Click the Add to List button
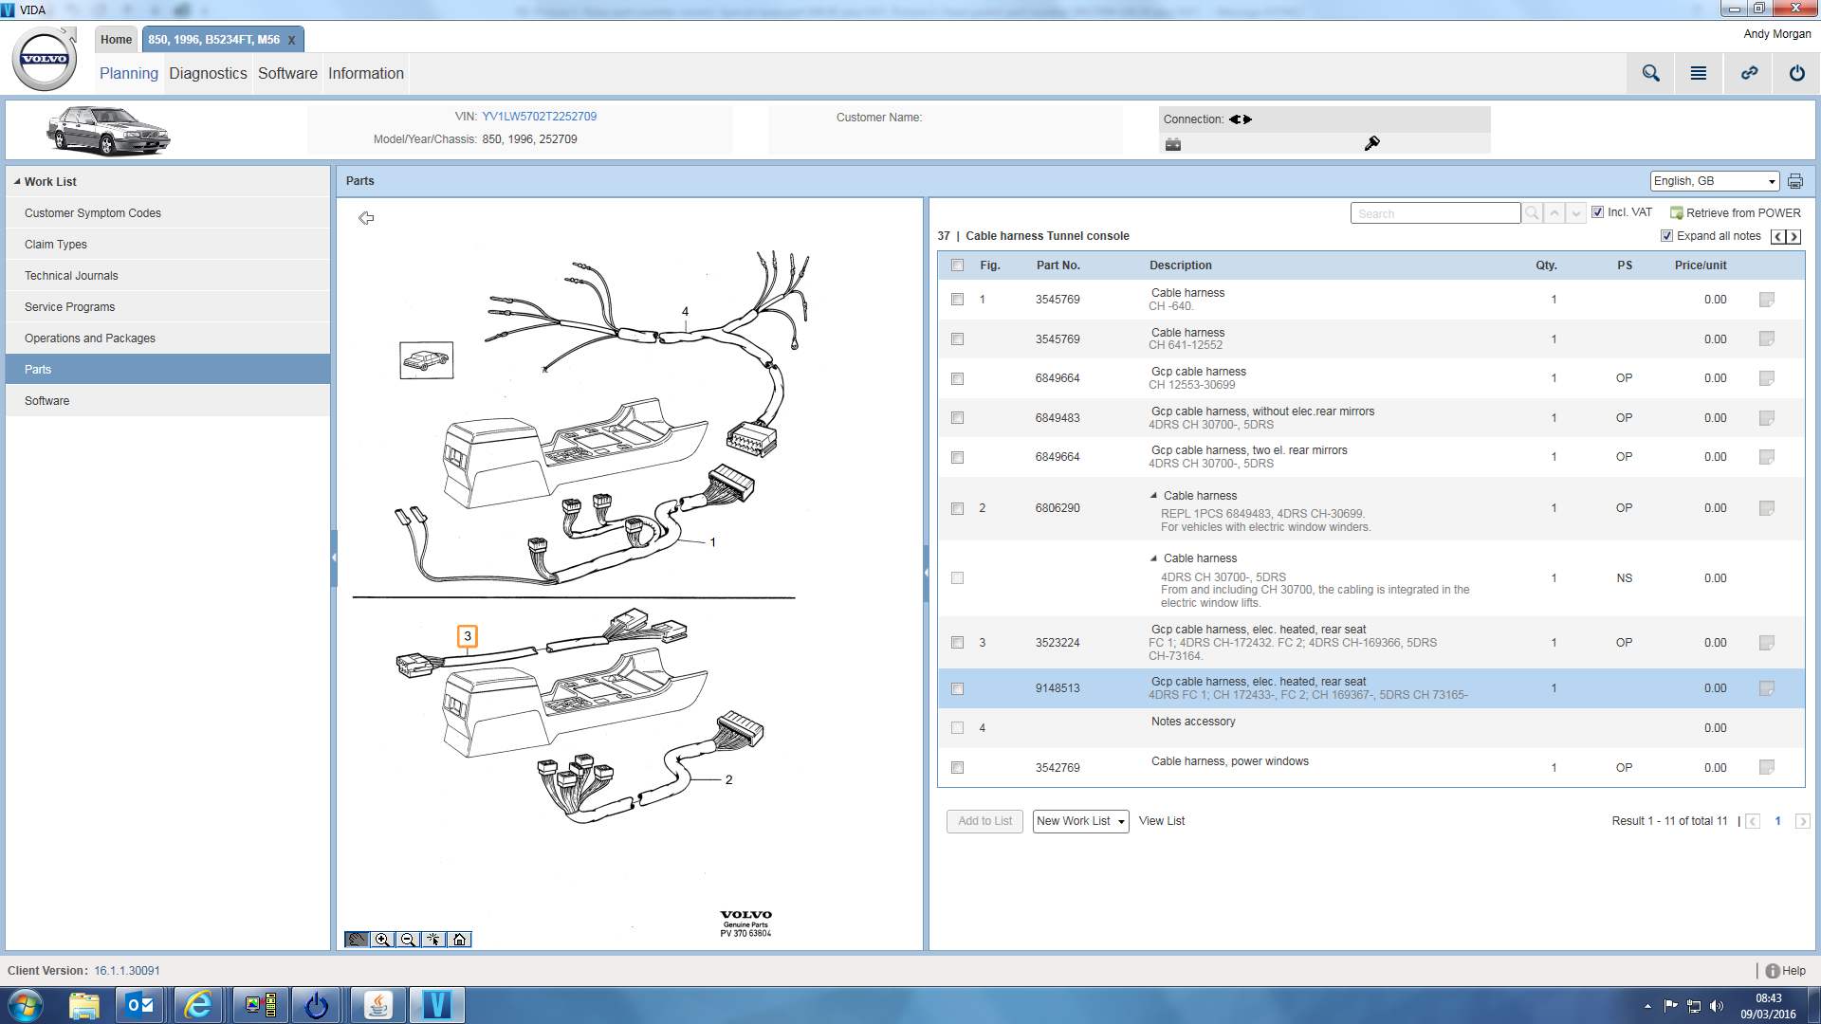 click(x=983, y=820)
